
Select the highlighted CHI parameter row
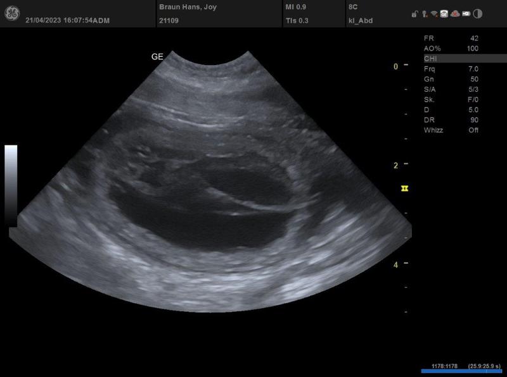464,58
